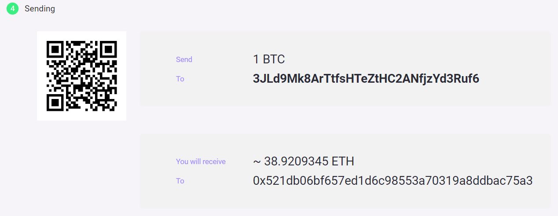Click the ETH address starting 0x521db06b
The image size is (558, 216).
pos(393,181)
